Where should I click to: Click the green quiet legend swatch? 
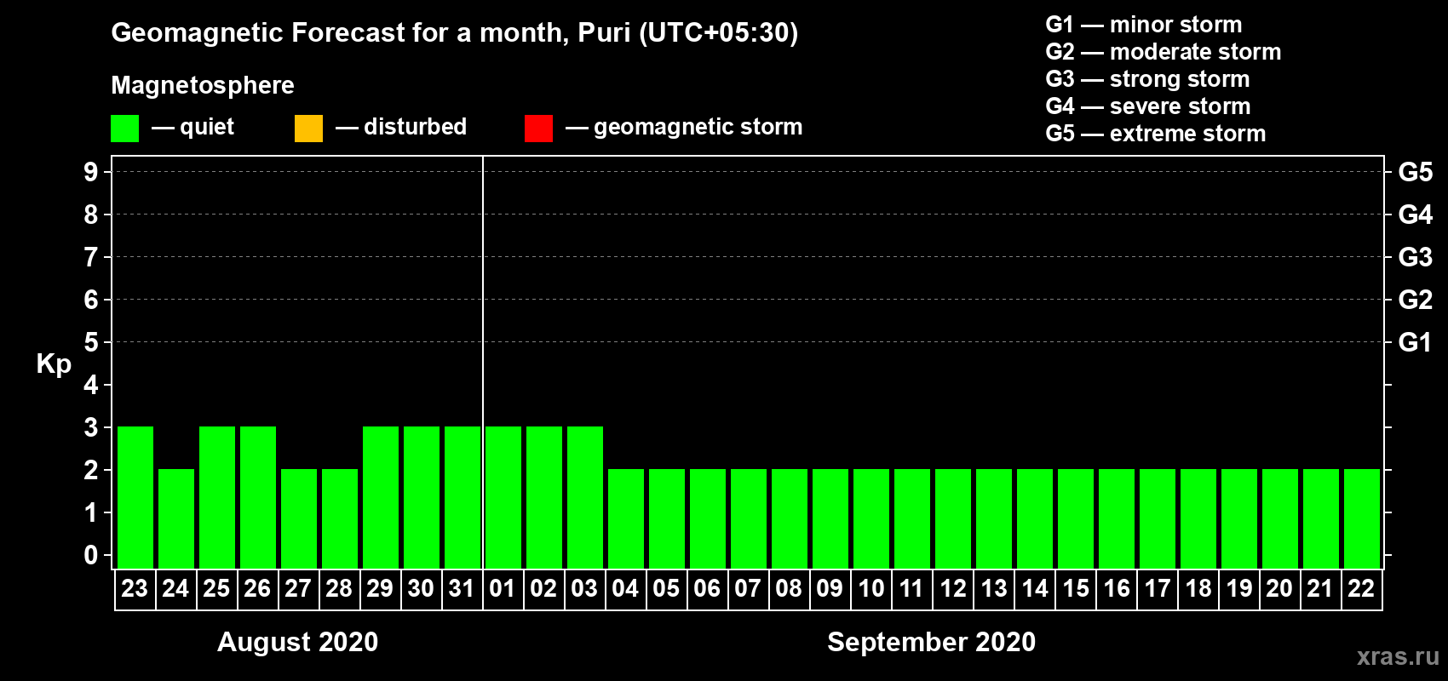pos(124,129)
